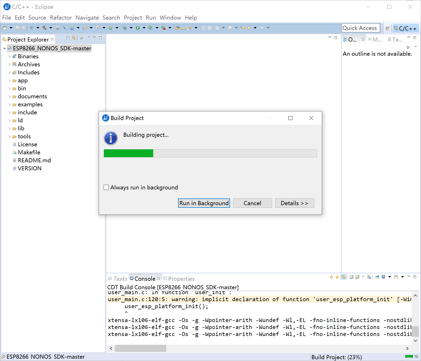Expand the Binaries tree node

pyautogui.click(x=10, y=57)
